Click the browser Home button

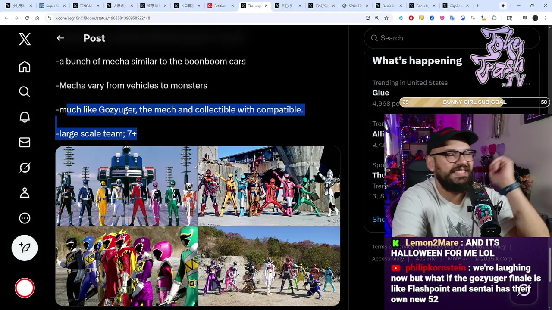click(x=37, y=18)
